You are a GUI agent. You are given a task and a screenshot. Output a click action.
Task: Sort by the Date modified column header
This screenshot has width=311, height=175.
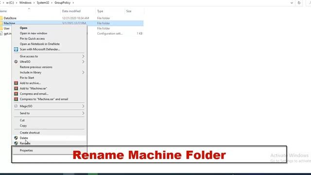pyautogui.click(x=71, y=11)
